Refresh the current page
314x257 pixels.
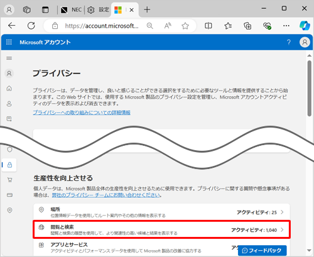tap(31, 26)
